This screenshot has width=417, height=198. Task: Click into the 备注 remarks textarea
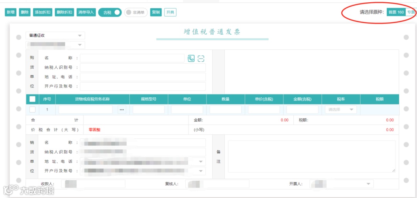(312, 157)
